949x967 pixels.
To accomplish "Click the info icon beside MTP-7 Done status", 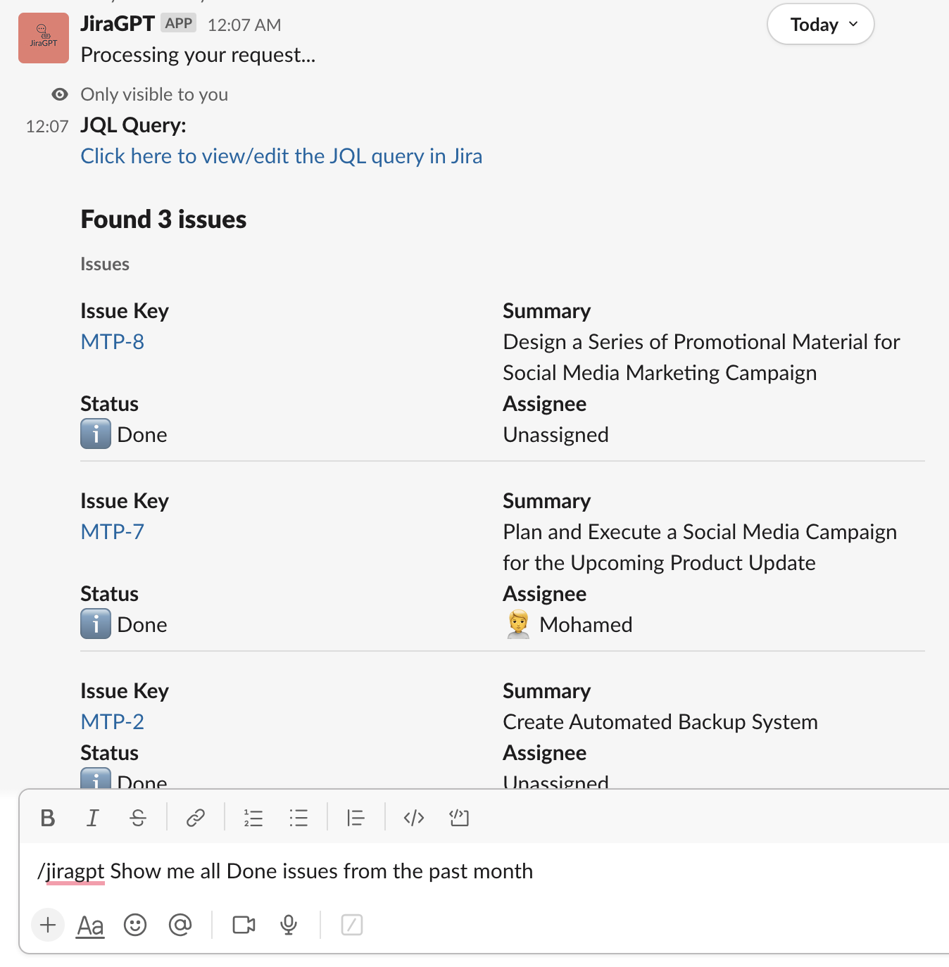I will (96, 624).
